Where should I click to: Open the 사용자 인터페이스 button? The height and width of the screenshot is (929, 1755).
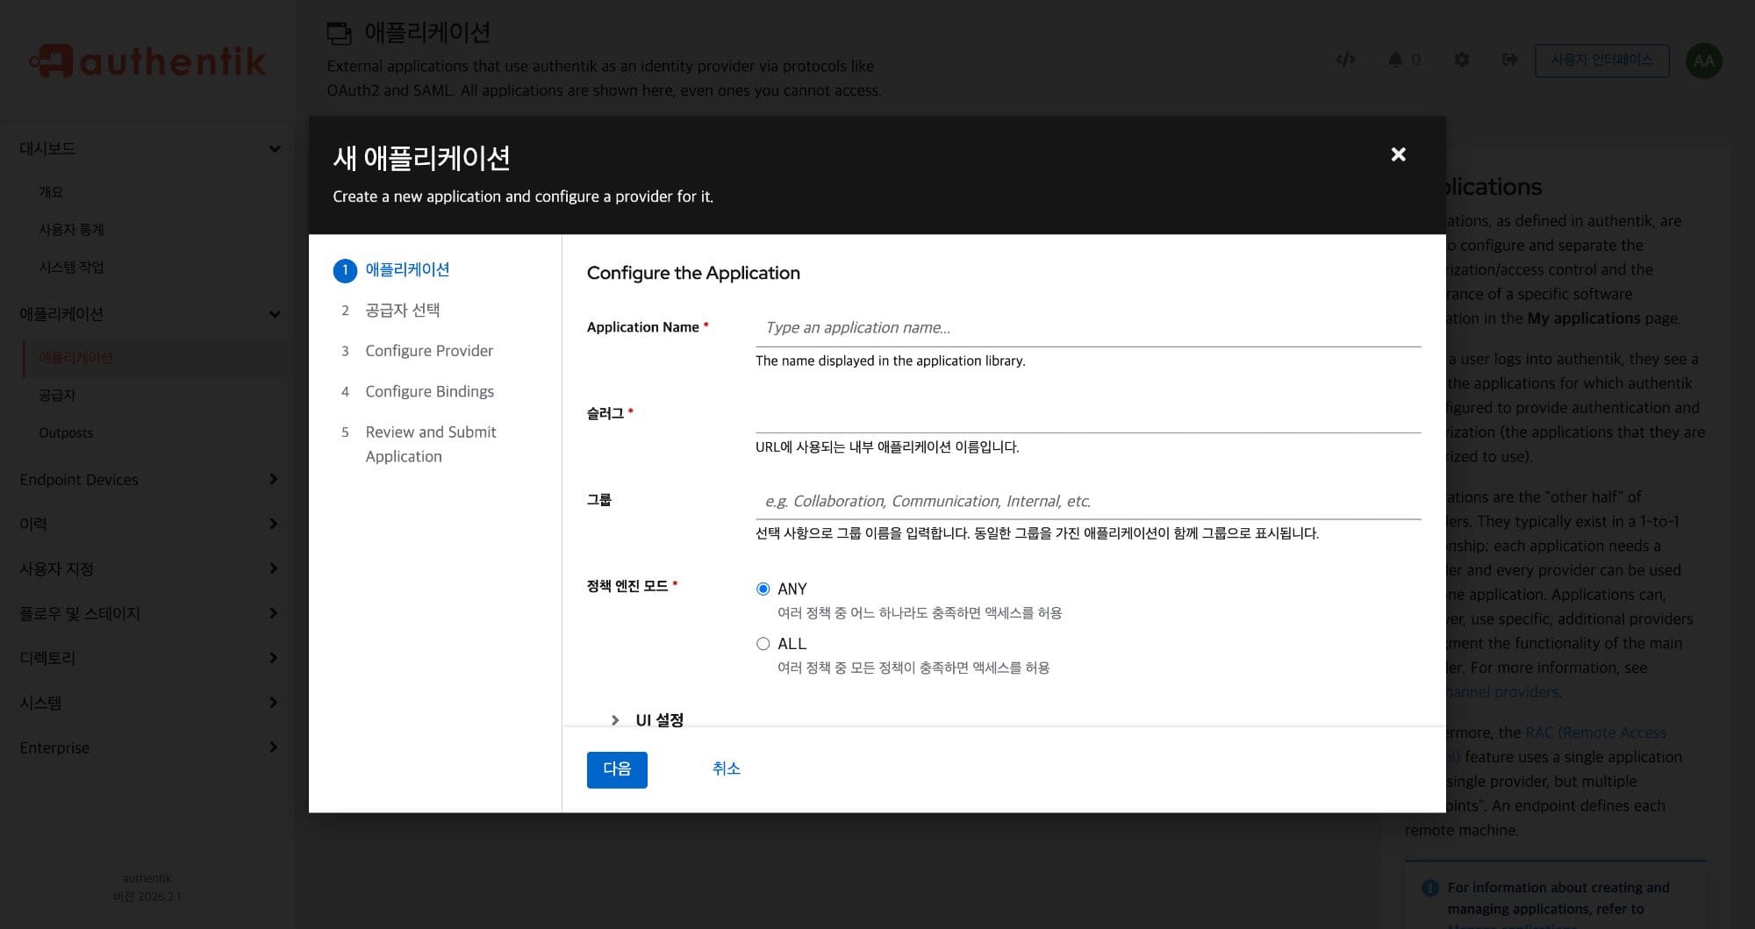(1601, 61)
